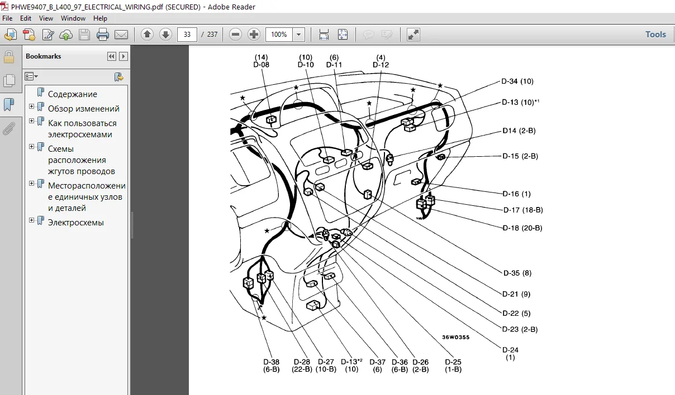
Task: Open the Page Thumbnails panel icon
Action: pos(9,81)
